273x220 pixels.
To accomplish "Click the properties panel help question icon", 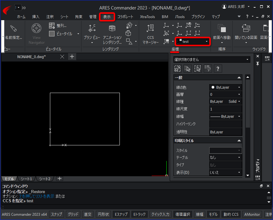I will point(218,69).
